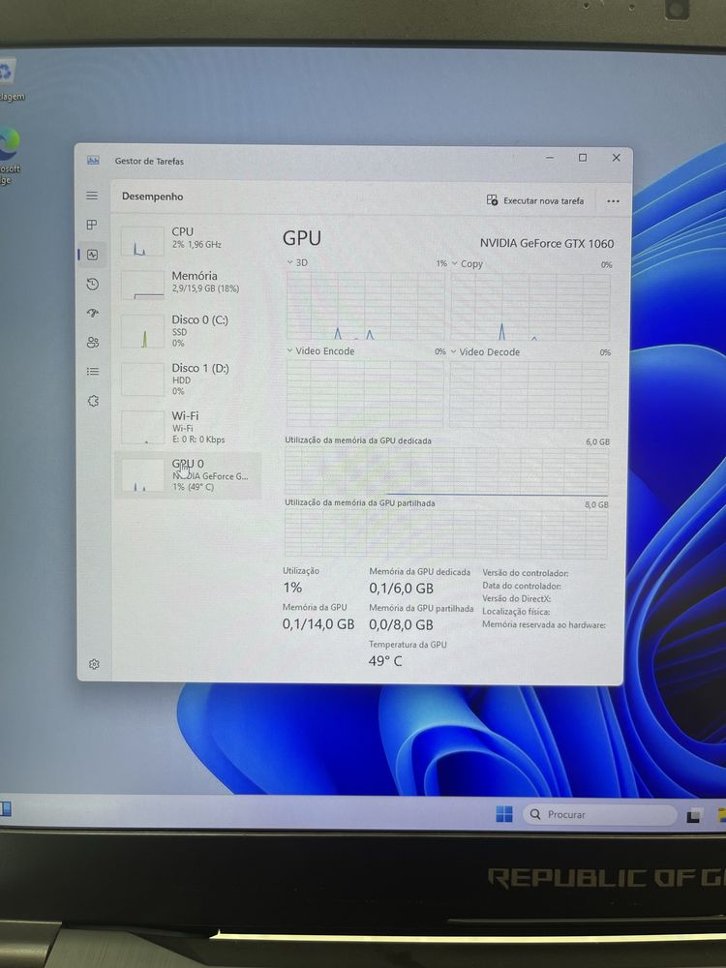The height and width of the screenshot is (968, 726).
Task: Click the NVIDIA GeForce GTX 1060 label
Action: tap(547, 243)
